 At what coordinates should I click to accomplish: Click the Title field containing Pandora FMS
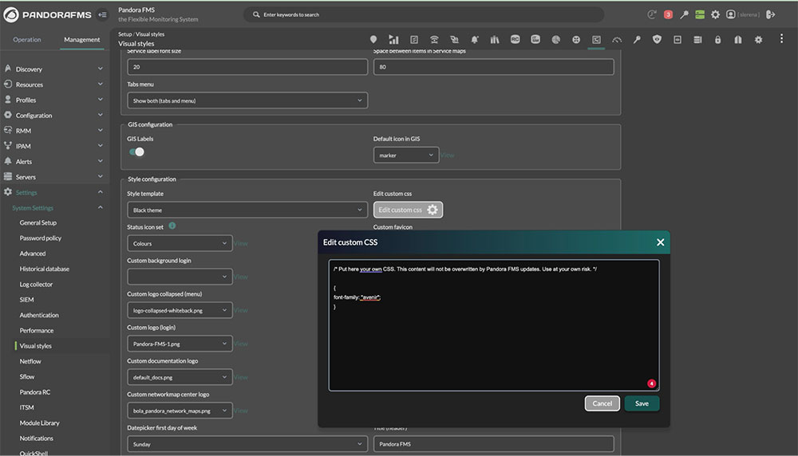pyautogui.click(x=494, y=444)
